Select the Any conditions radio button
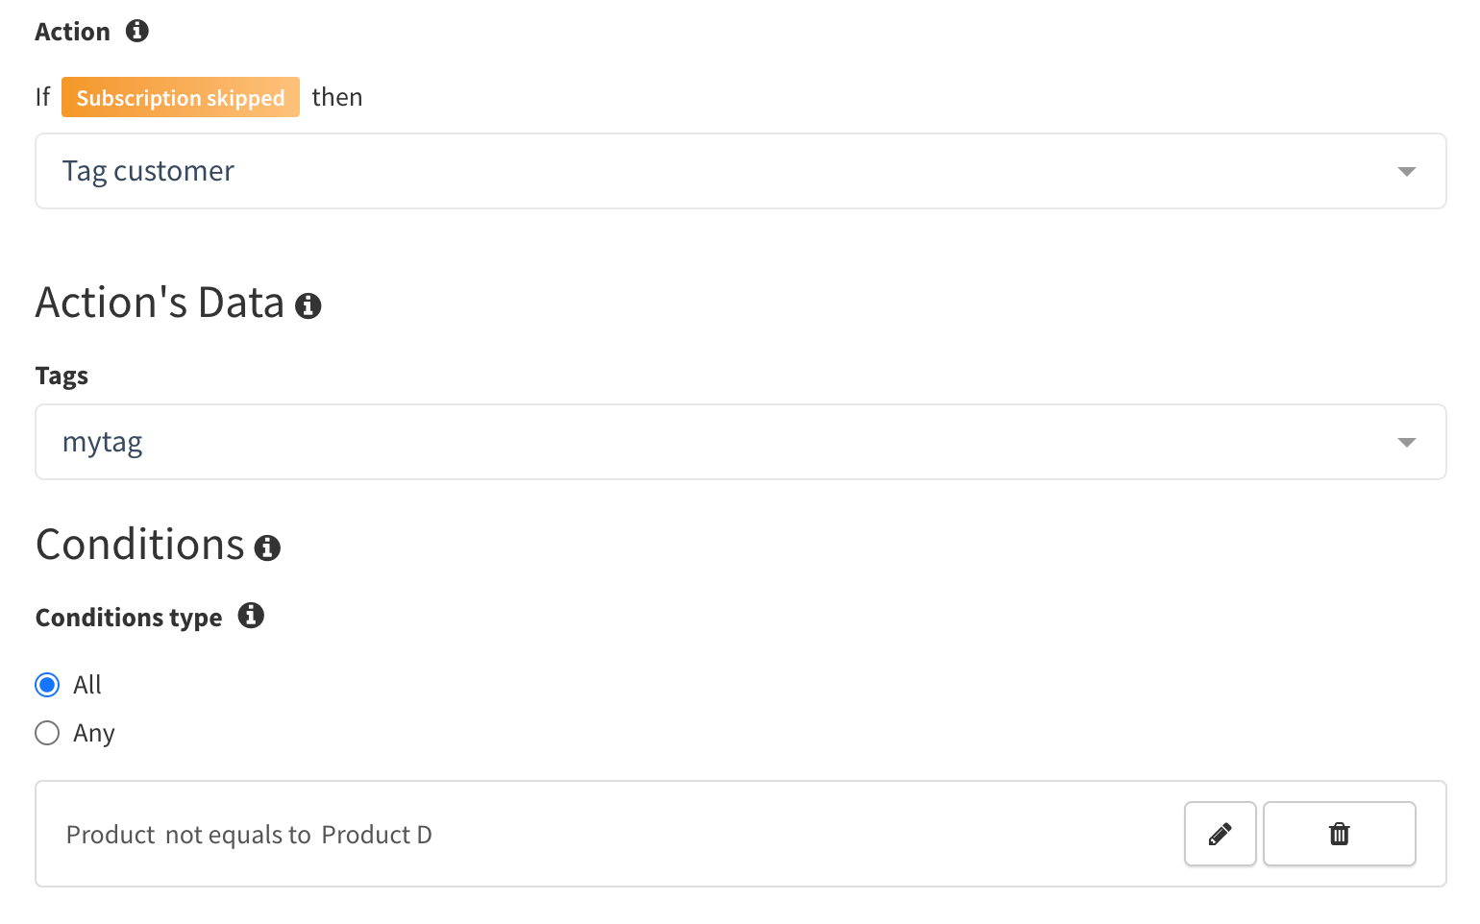 [47, 733]
